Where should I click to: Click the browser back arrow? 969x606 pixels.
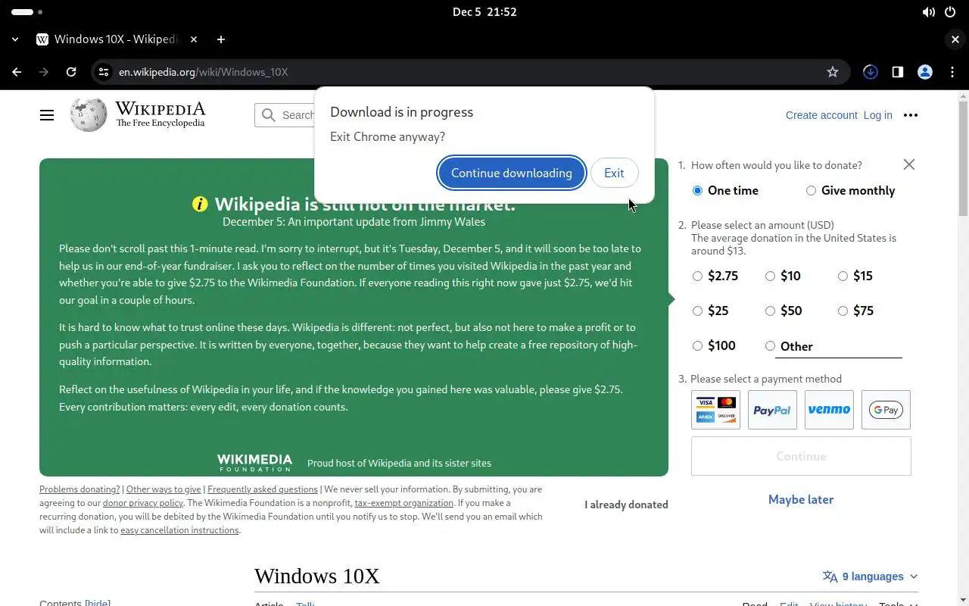[x=17, y=72]
